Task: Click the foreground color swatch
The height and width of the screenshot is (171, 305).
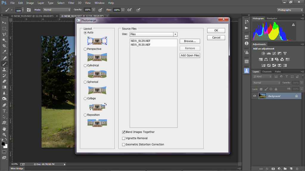Action: point(3,144)
